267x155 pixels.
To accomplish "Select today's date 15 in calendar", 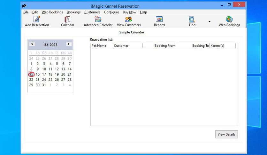I will [x=31, y=74].
